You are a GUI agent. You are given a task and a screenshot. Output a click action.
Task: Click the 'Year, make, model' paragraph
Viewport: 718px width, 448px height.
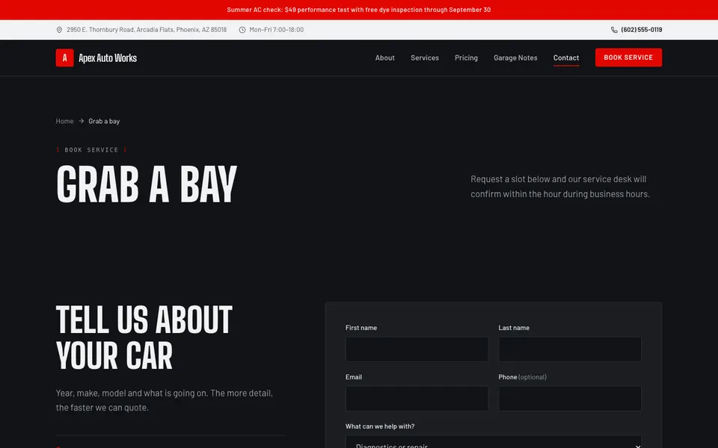point(165,400)
